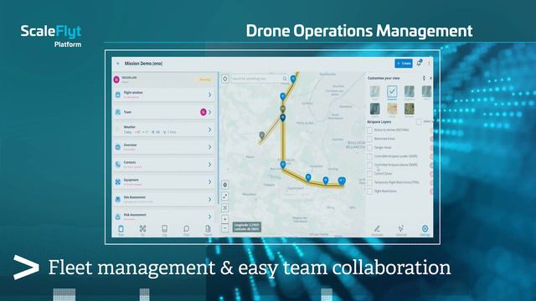Expand the Site Assessment row
Image resolution: width=536 pixels, height=301 pixels.
click(164, 199)
